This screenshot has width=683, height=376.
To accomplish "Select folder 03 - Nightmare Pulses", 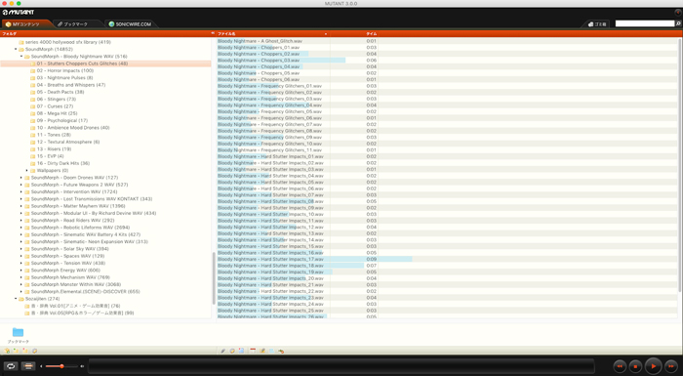I will (x=64, y=78).
